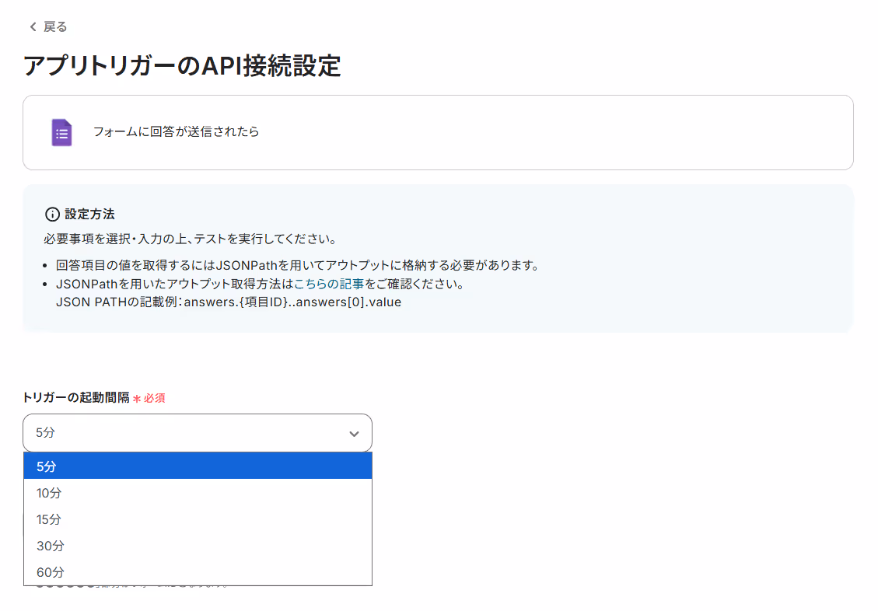The width and height of the screenshot is (878, 611).
Task: Click the 設定方法 heading text
Action: (89, 214)
